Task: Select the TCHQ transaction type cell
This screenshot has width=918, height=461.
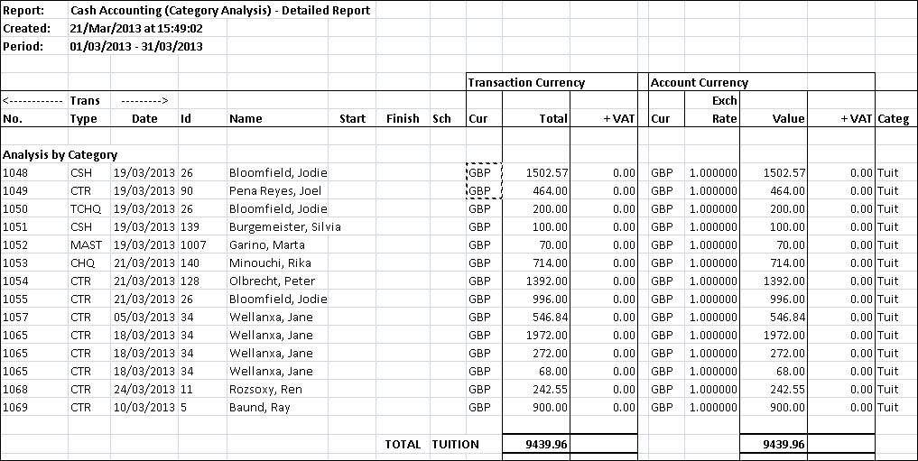Action: tap(85, 208)
